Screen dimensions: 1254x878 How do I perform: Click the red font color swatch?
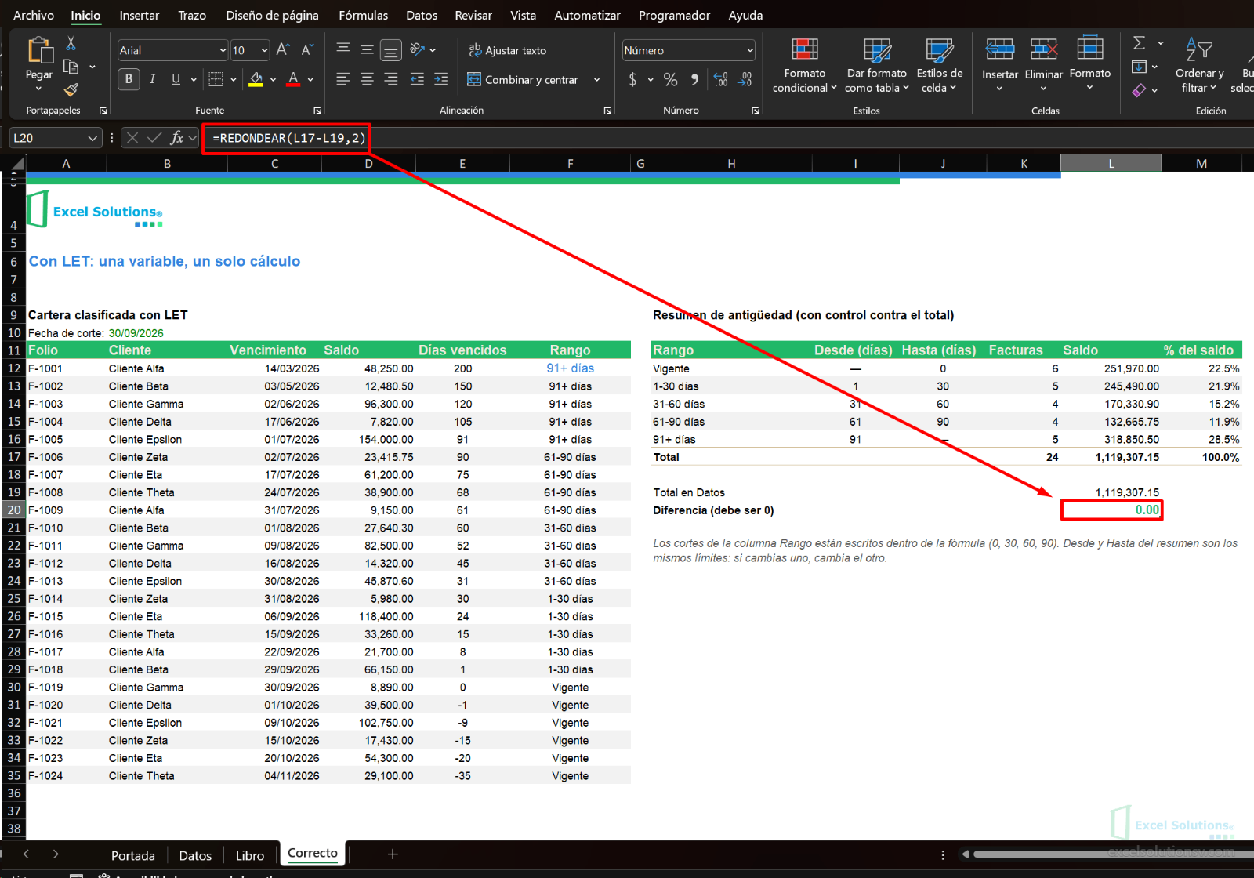point(293,78)
